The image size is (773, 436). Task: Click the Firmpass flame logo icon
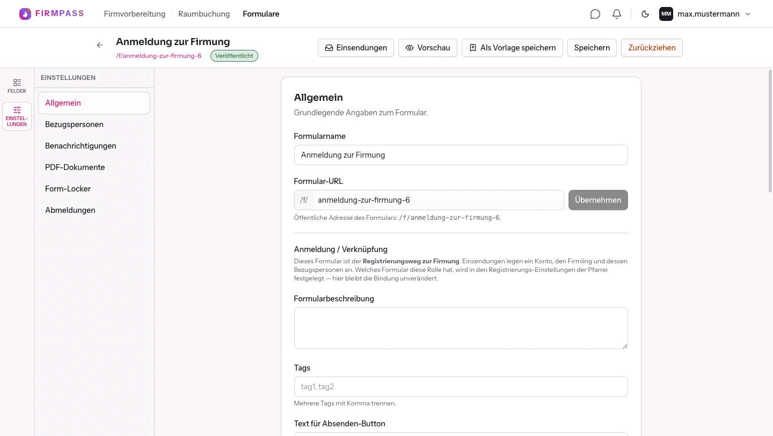25,14
